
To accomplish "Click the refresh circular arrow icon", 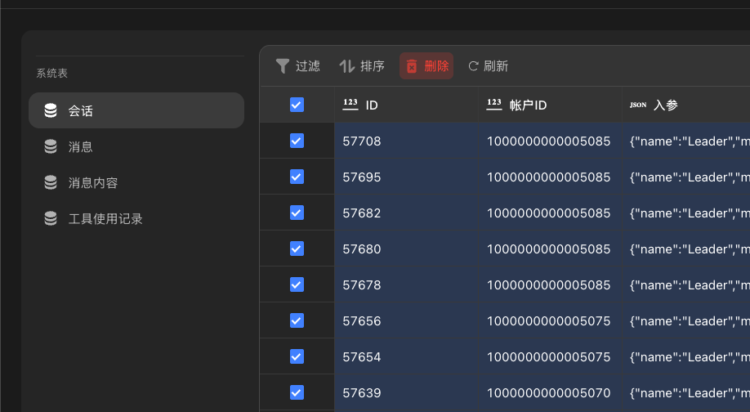I will tap(474, 66).
